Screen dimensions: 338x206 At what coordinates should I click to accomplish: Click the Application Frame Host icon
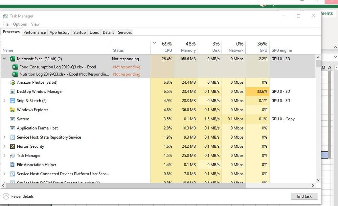12,128
